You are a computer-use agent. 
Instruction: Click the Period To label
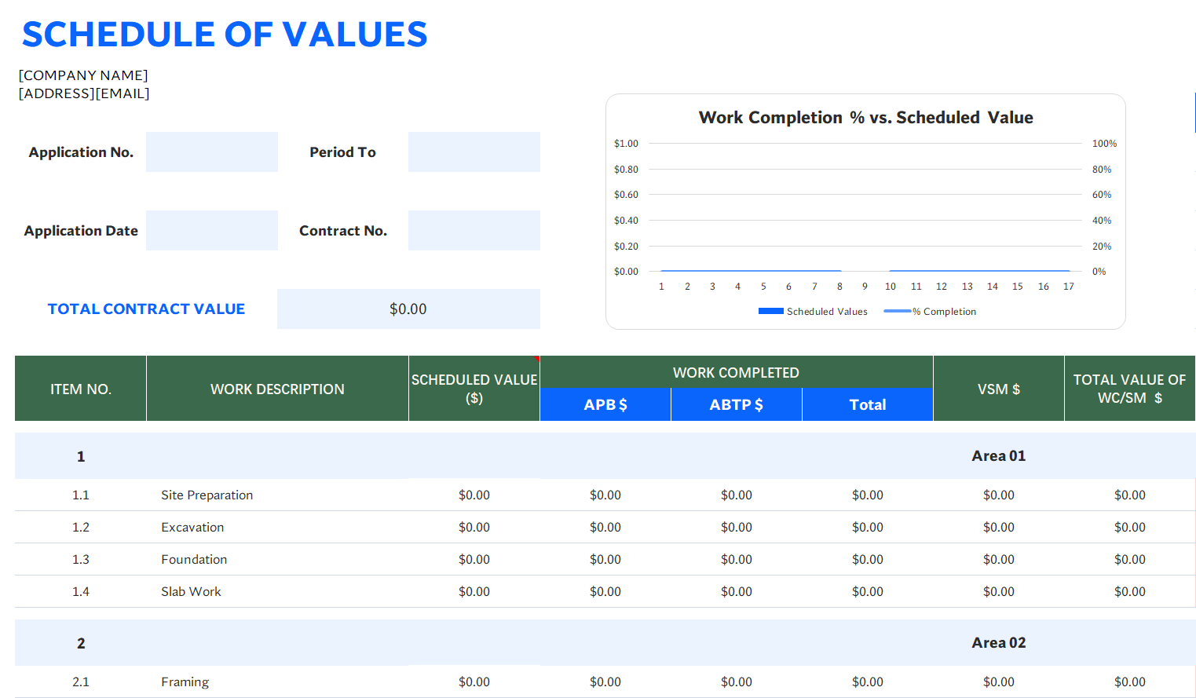pos(342,152)
